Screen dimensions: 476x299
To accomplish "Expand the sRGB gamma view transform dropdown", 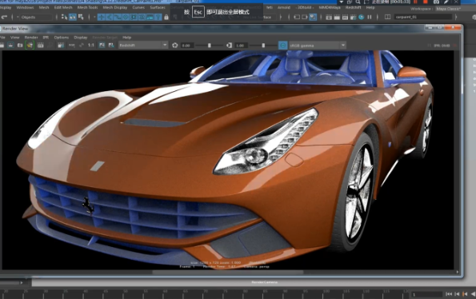I will point(318,46).
